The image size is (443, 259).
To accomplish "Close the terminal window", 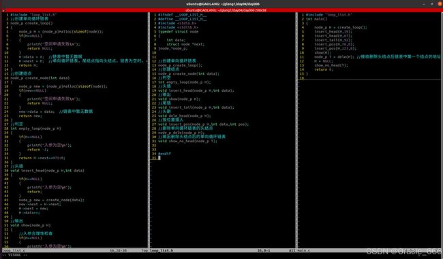I will (440, 3).
